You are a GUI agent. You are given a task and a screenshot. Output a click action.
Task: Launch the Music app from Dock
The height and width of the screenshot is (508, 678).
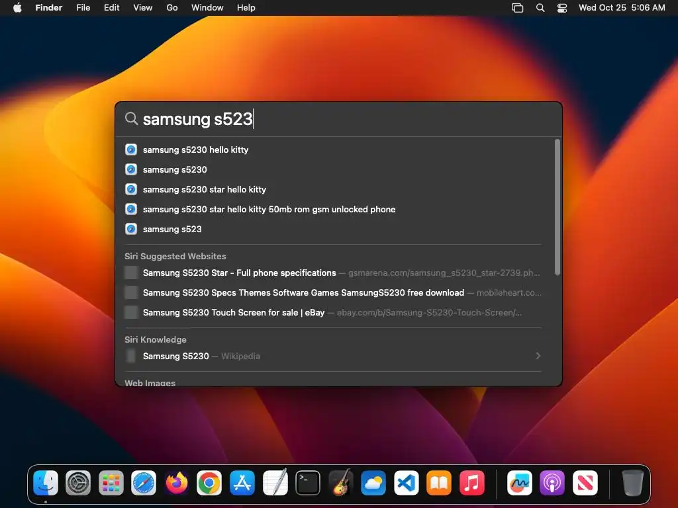coord(471,482)
